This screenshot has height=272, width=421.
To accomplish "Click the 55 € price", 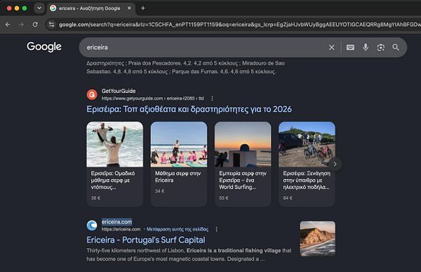I will tap(224, 198).
